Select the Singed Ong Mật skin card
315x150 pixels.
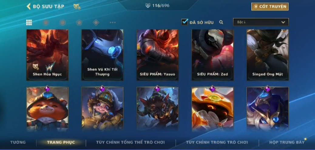[x=268, y=55]
